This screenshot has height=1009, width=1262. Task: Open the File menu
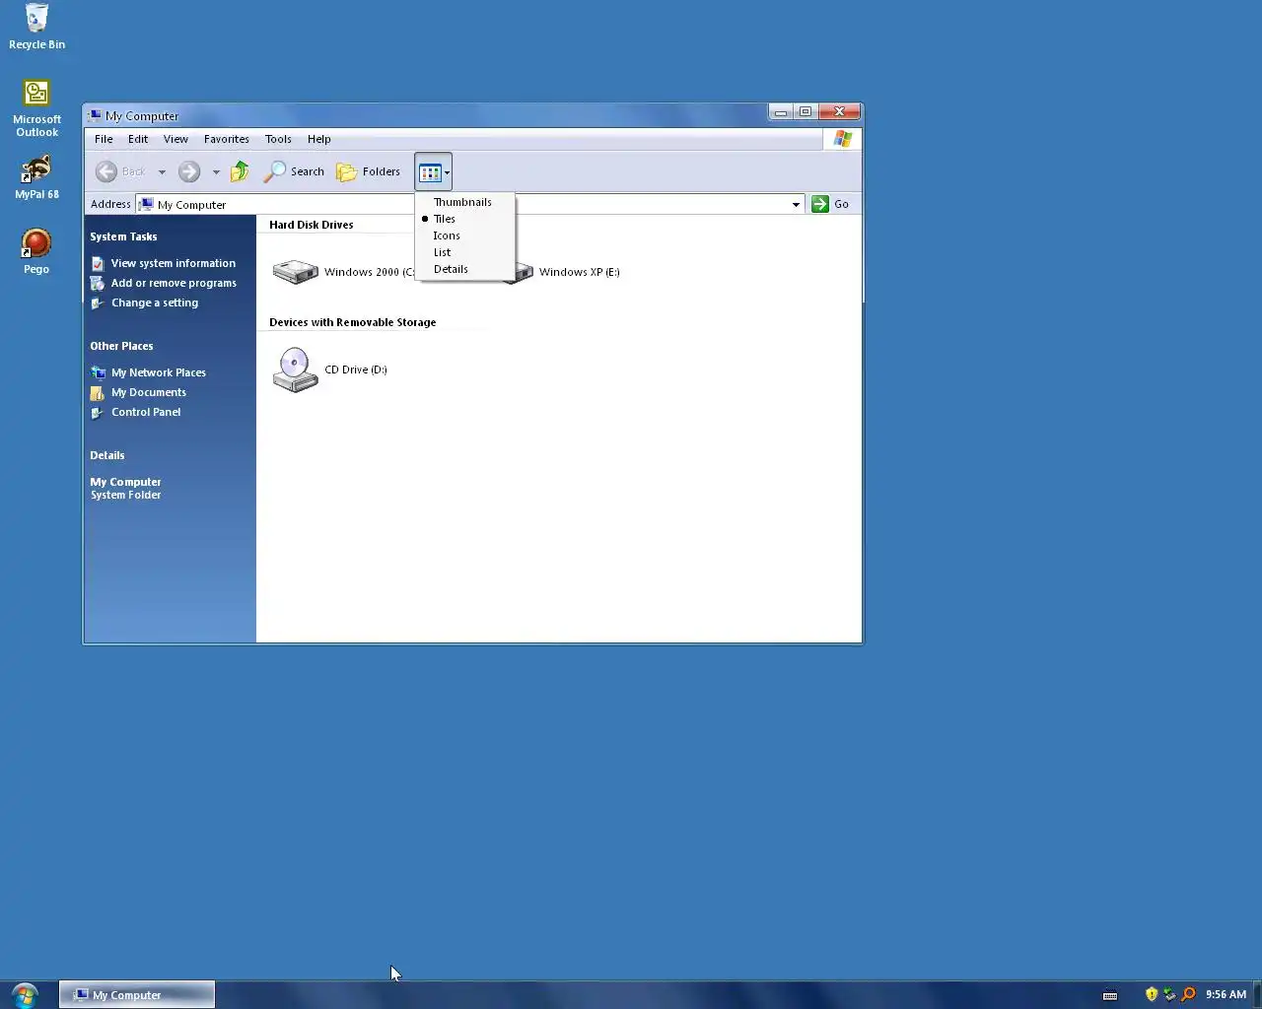pyautogui.click(x=104, y=139)
